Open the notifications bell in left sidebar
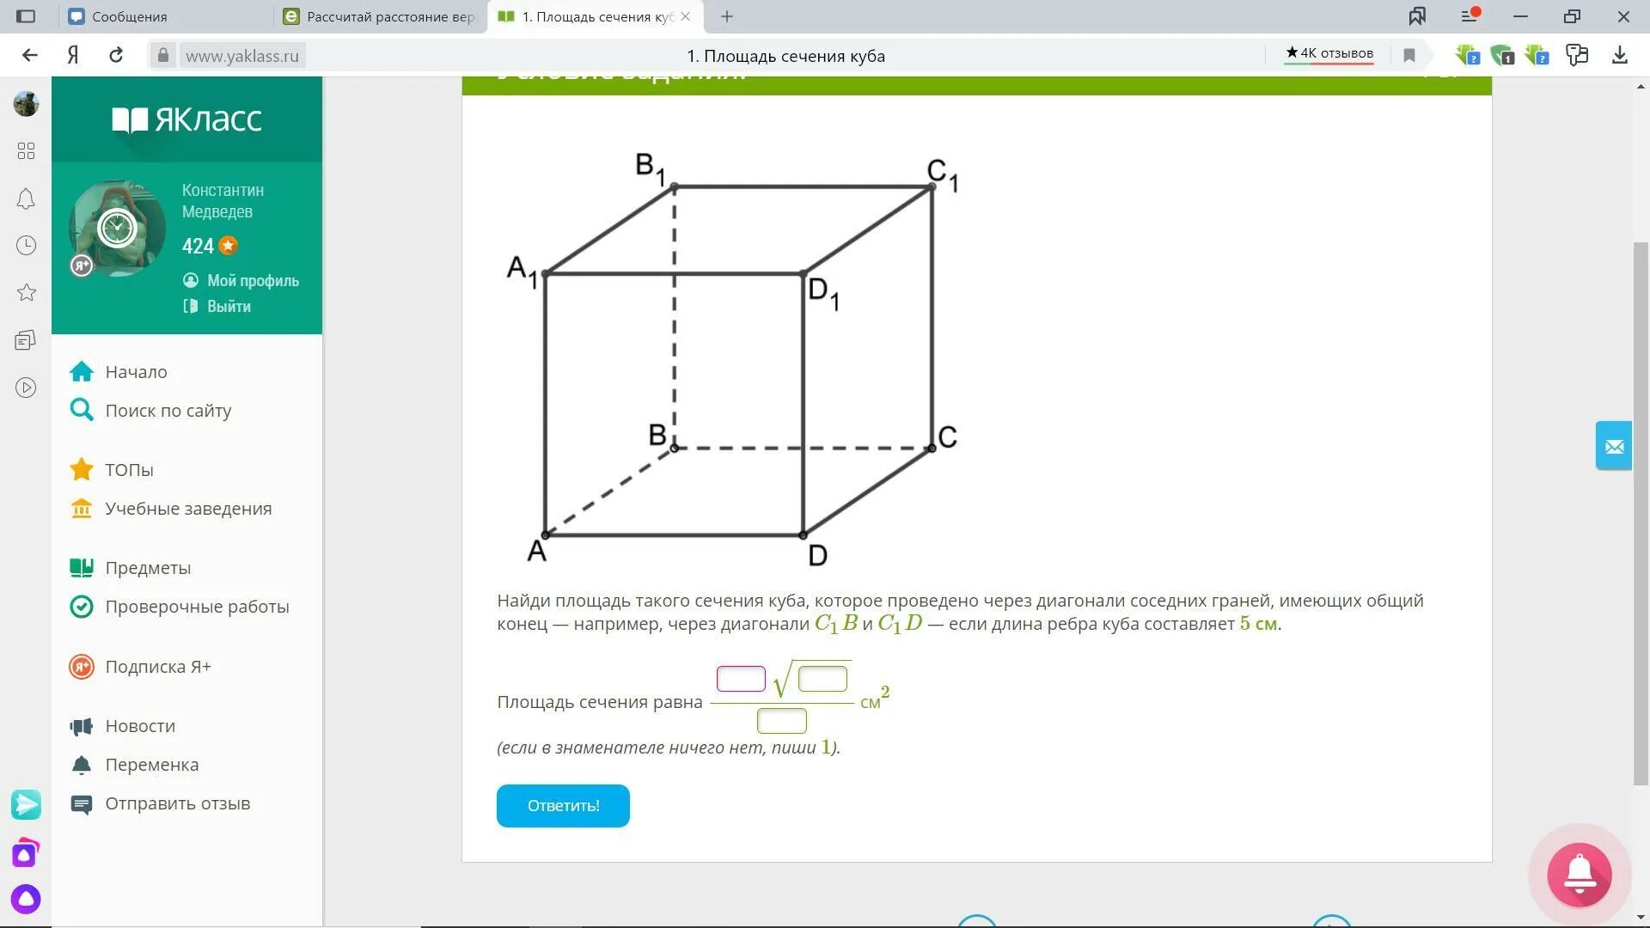Screen dimensions: 1650x928 26,199
